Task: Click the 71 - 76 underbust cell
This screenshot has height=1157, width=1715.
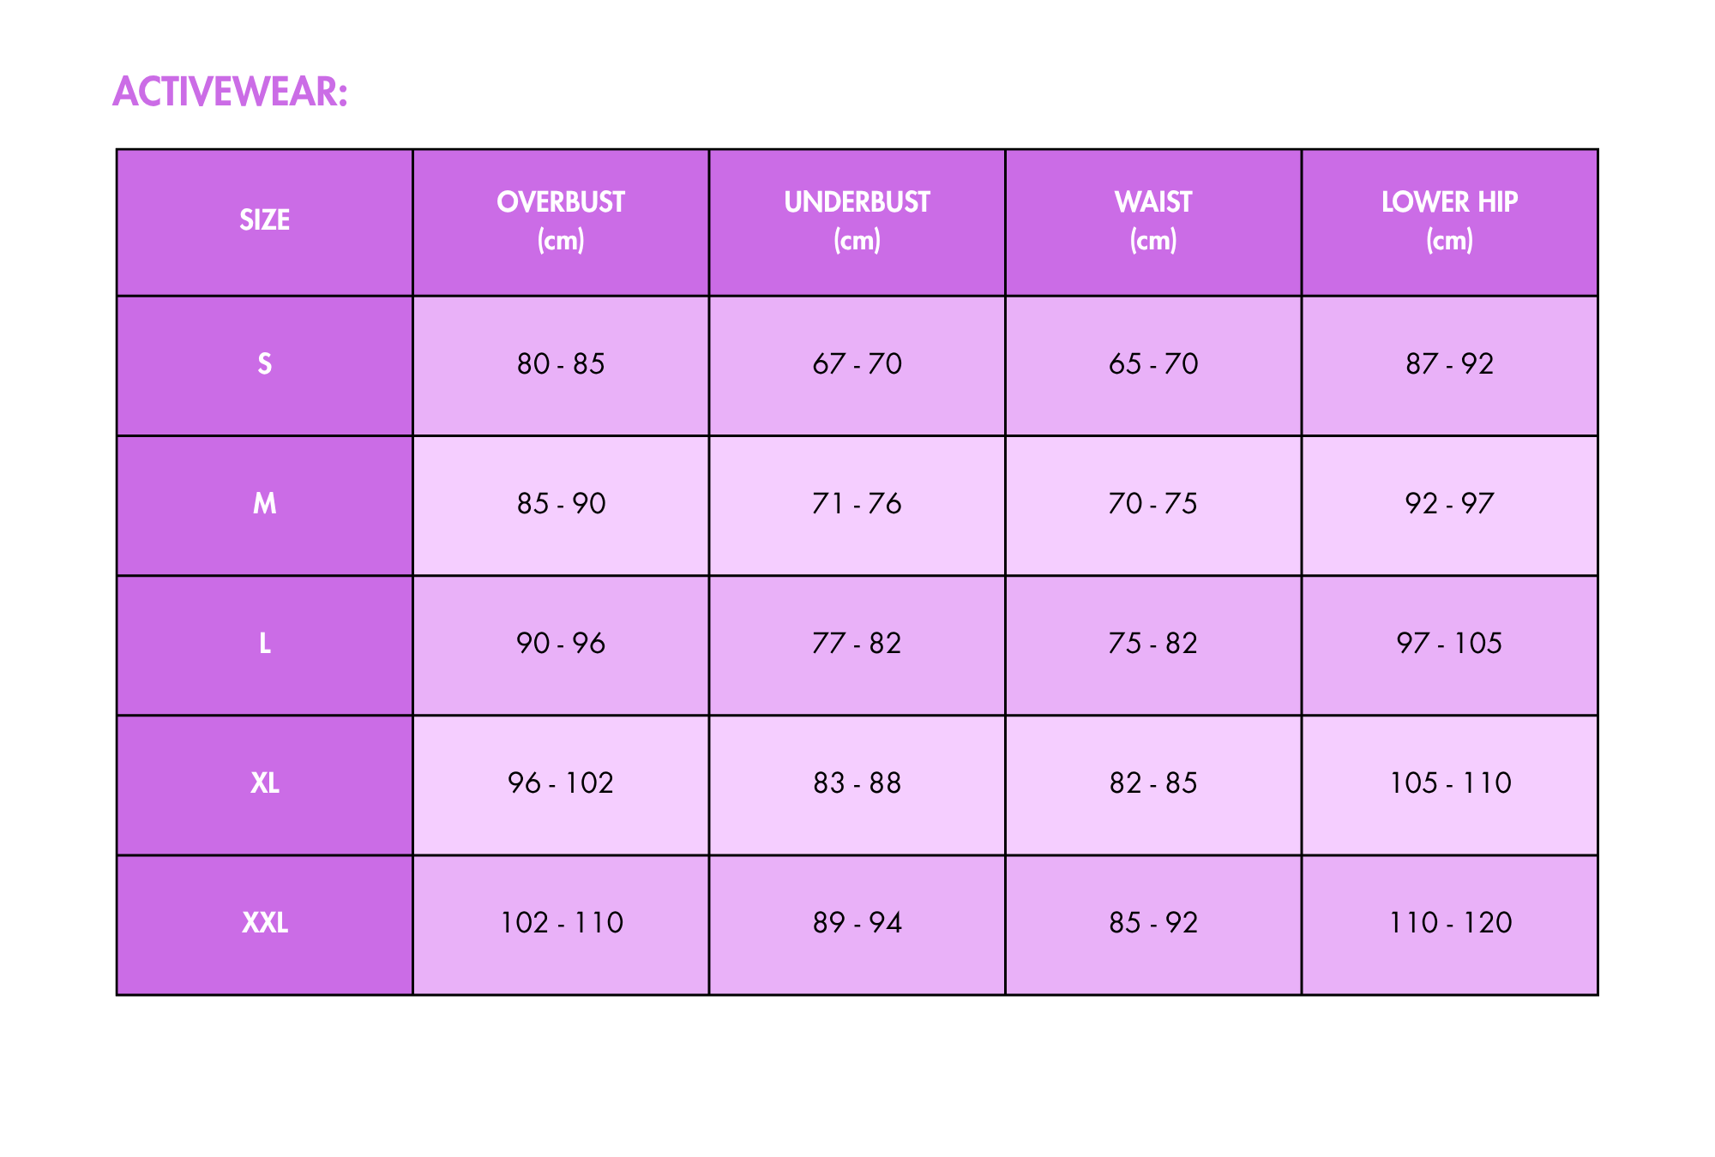Action: point(857,504)
